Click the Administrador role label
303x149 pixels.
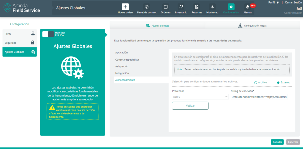click(x=293, y=13)
